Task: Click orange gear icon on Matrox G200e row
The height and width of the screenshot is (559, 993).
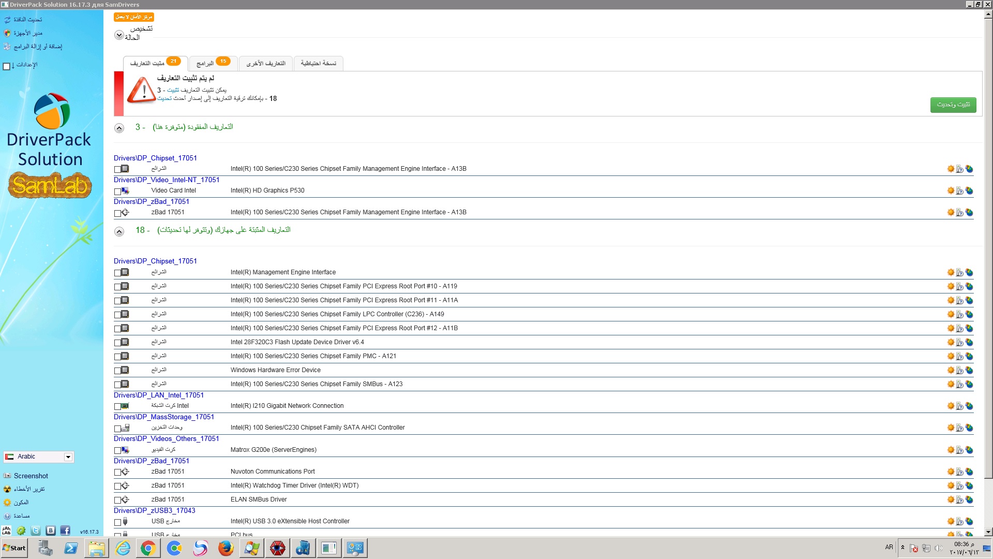Action: (x=951, y=450)
